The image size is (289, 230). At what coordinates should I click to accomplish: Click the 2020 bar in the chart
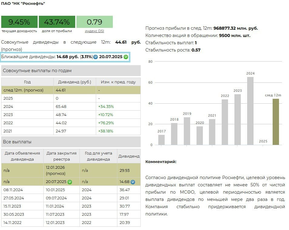(200, 135)
